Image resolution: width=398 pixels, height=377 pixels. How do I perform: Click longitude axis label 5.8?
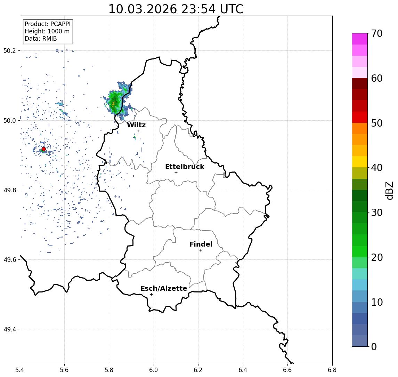tap(109, 370)
